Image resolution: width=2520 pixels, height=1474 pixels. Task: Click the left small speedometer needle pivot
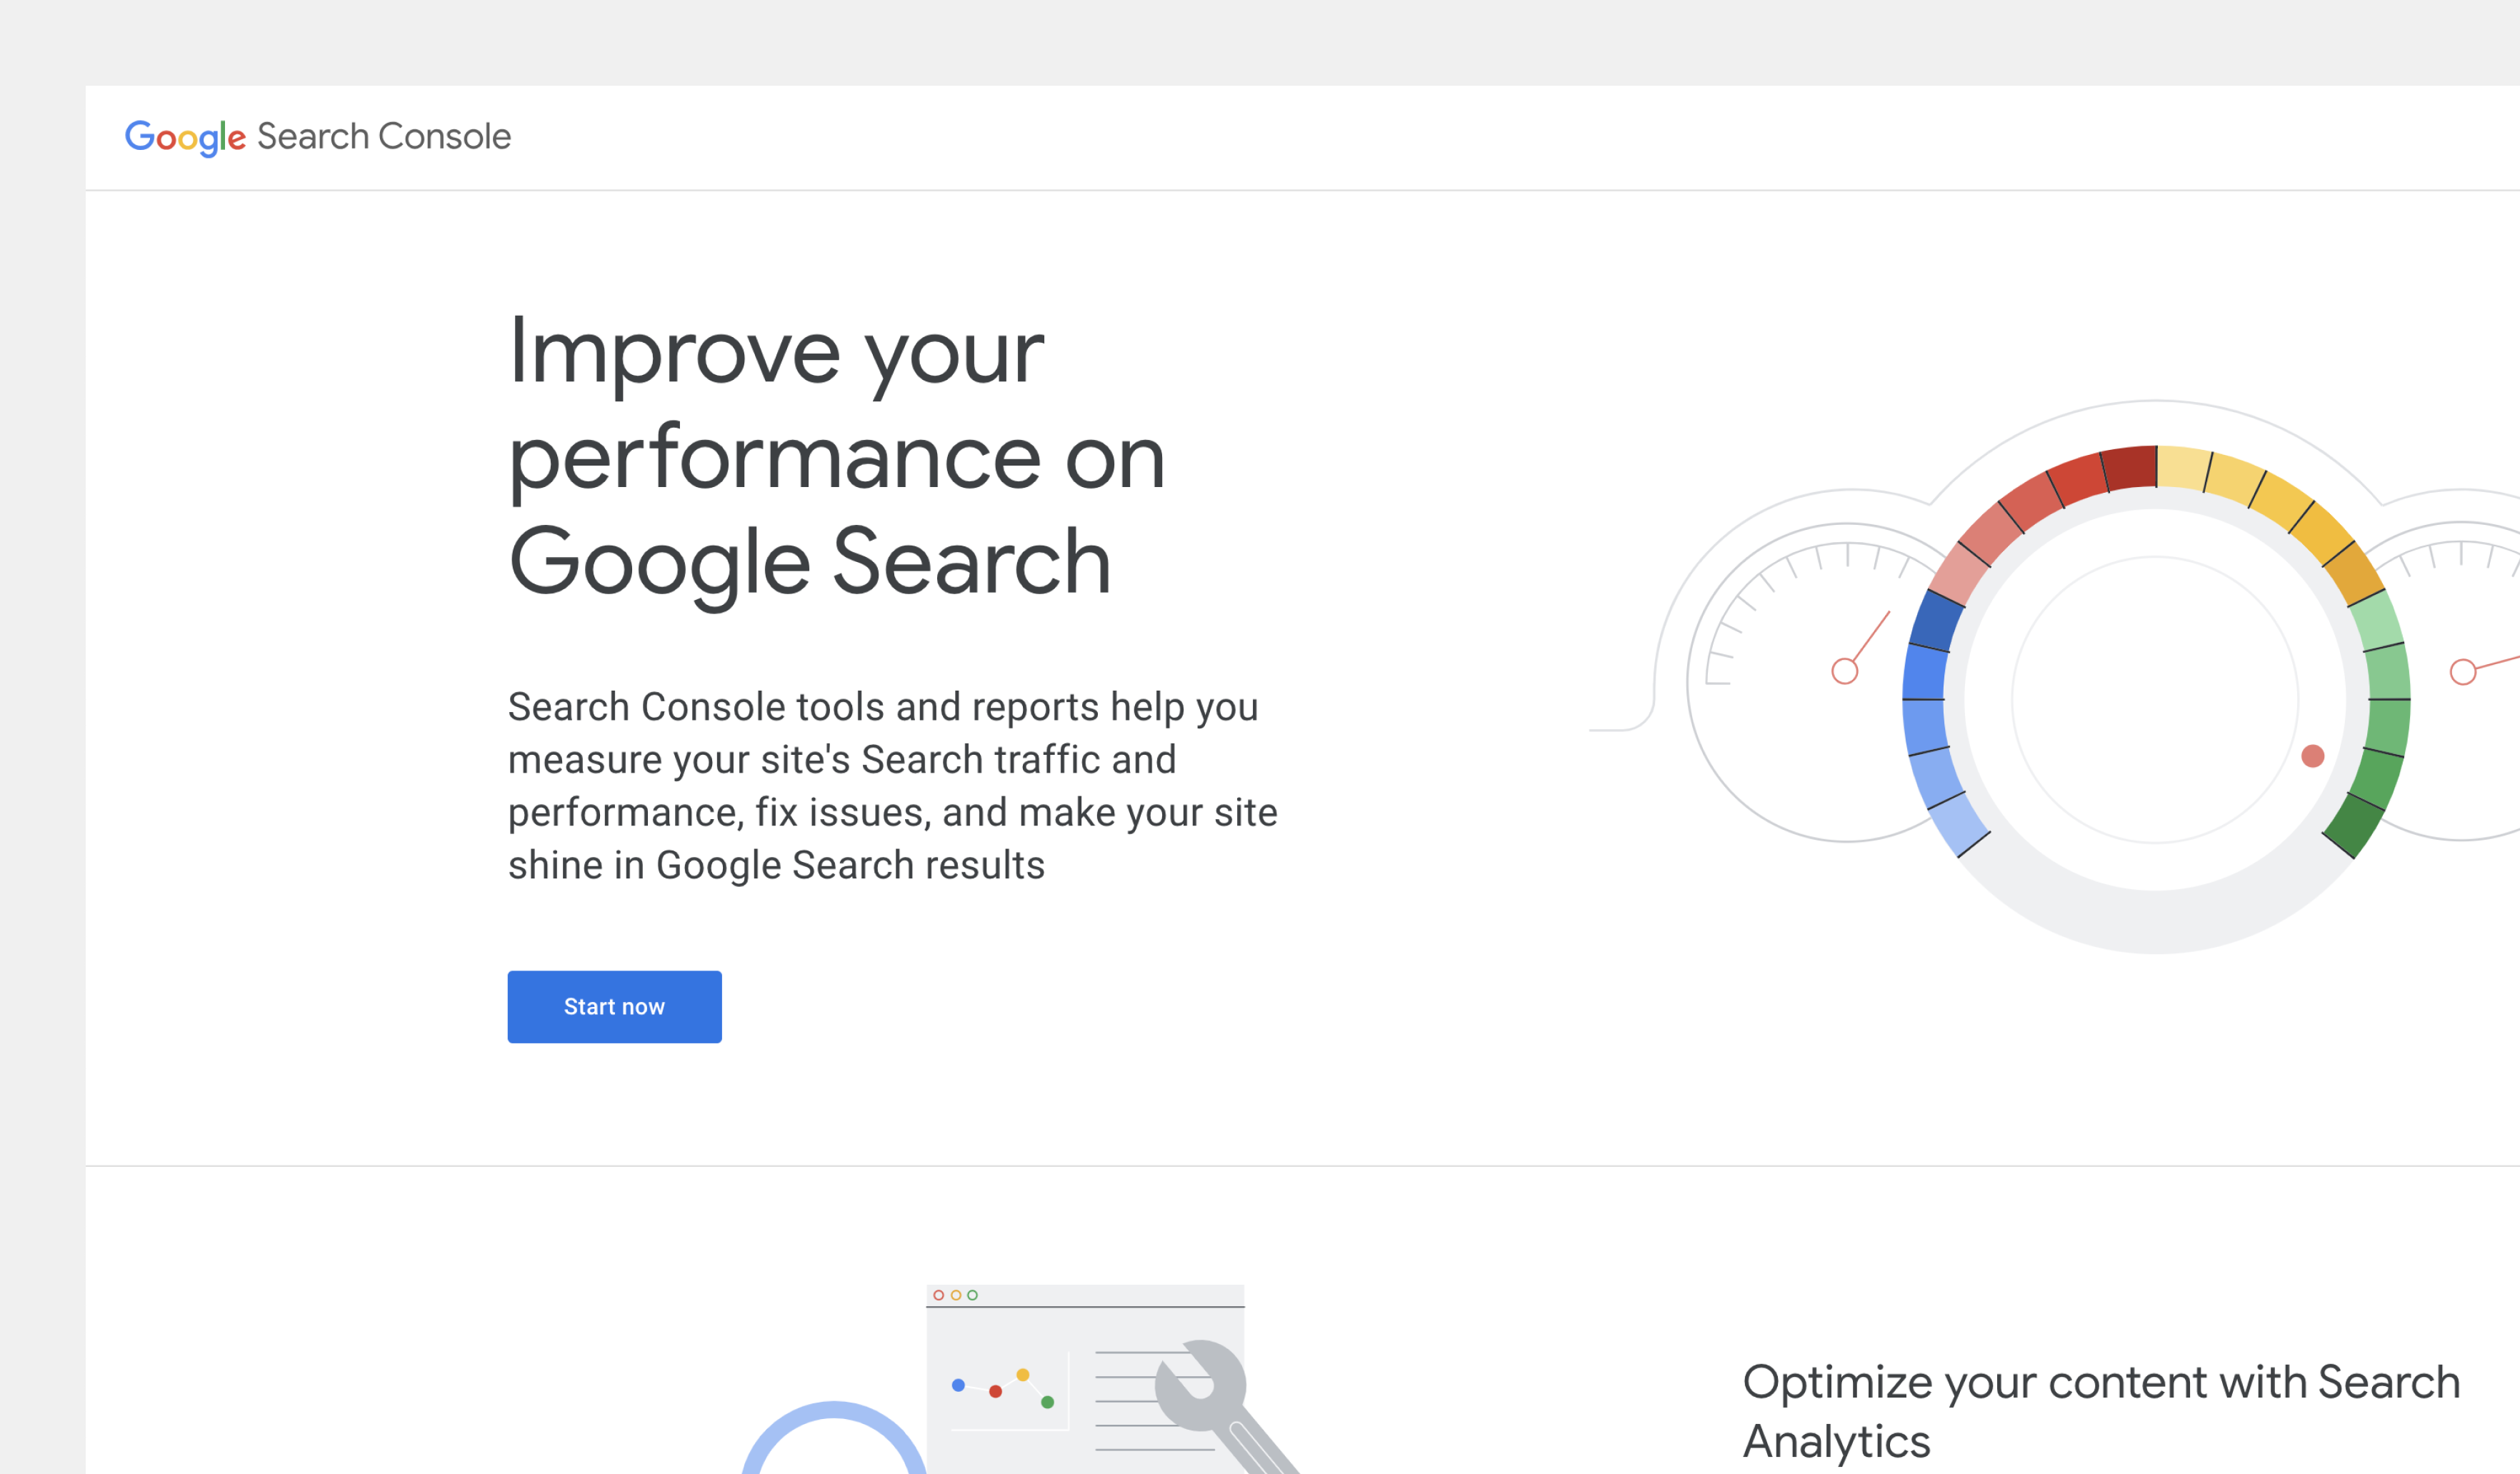[x=1844, y=671]
